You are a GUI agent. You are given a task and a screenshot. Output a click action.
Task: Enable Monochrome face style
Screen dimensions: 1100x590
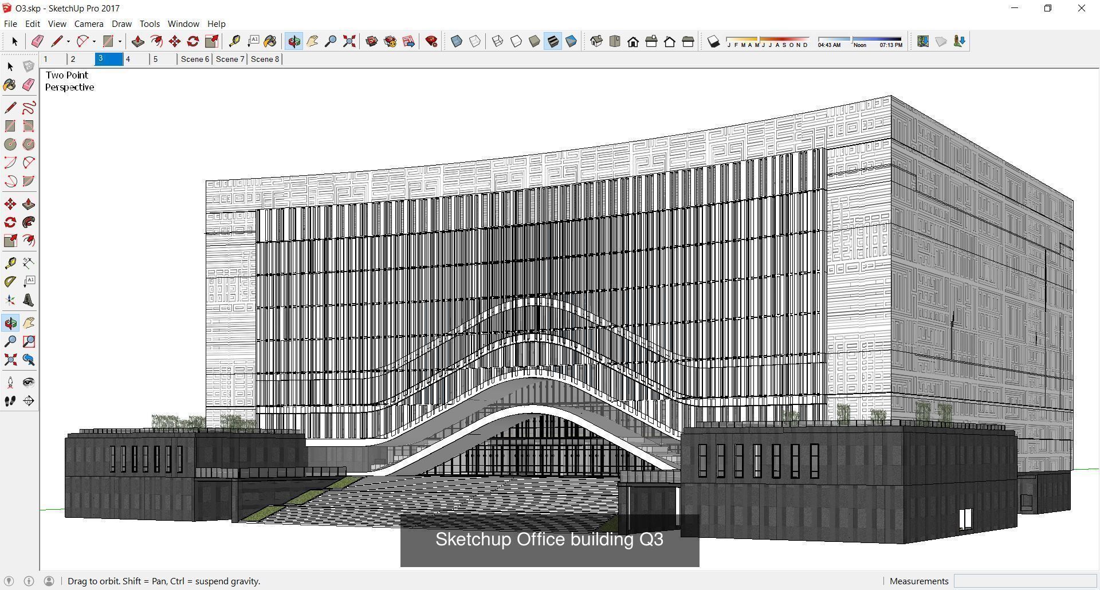[571, 41]
